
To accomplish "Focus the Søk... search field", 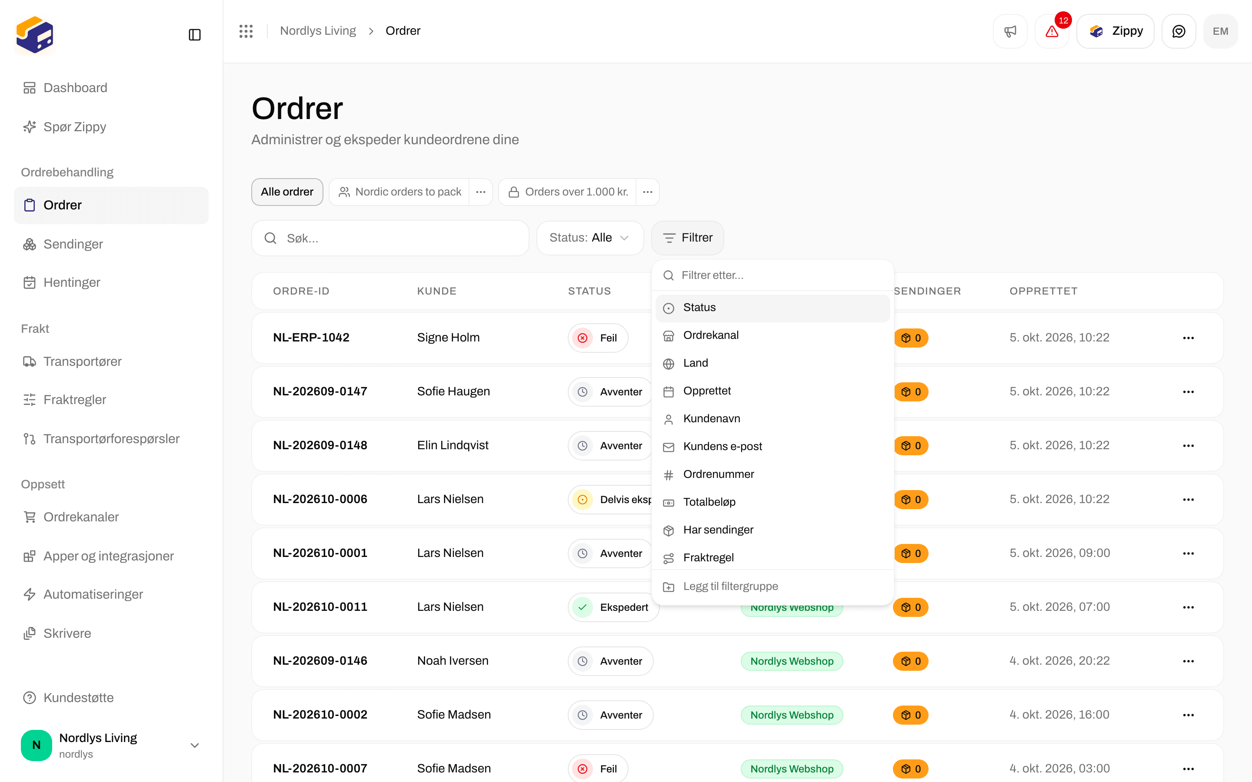I will pos(390,238).
